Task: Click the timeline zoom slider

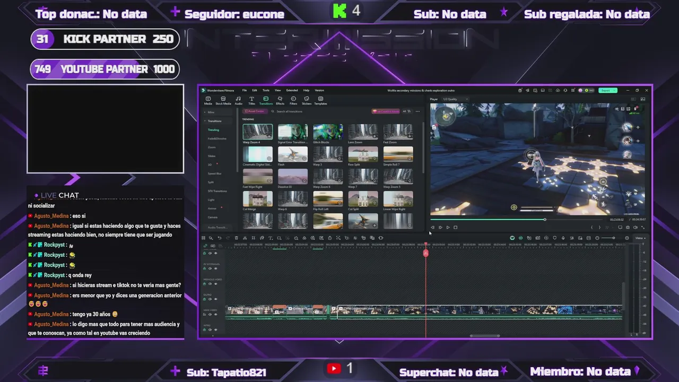Action: tap(612, 238)
